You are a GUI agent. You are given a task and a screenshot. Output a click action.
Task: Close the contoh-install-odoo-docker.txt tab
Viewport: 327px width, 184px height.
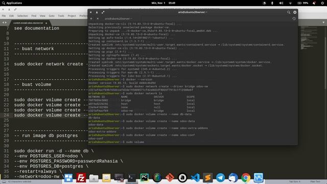coord(46,23)
